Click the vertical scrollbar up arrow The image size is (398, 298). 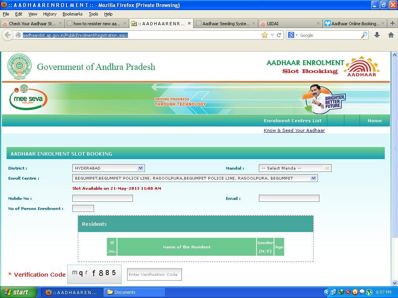pyautogui.click(x=395, y=55)
